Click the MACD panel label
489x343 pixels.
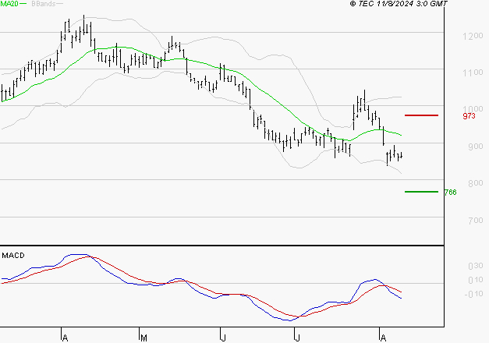[13, 256]
